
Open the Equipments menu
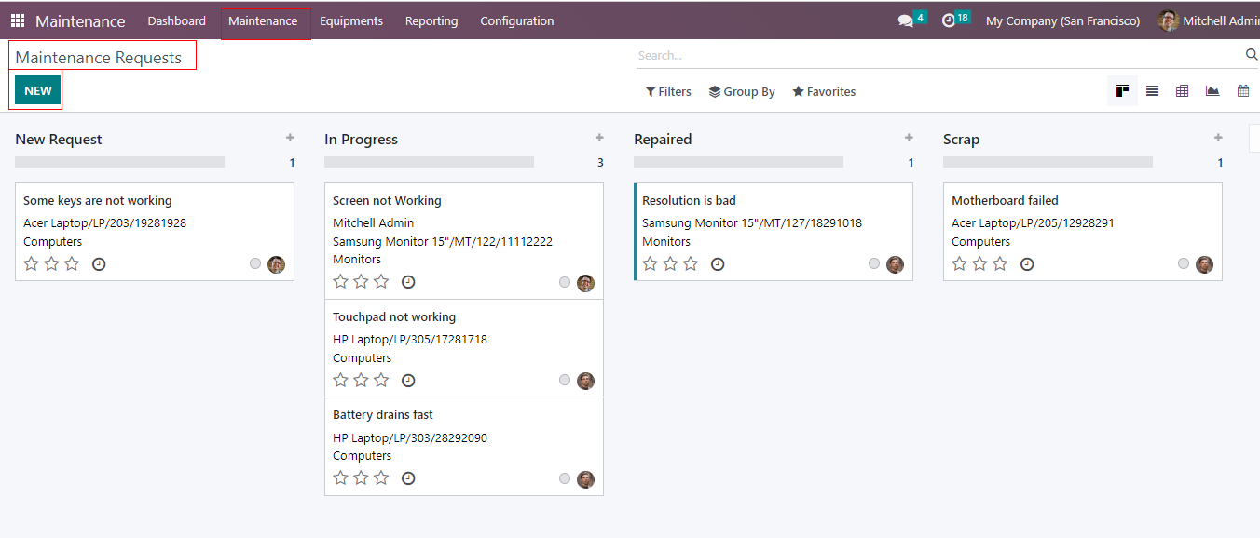pyautogui.click(x=350, y=20)
